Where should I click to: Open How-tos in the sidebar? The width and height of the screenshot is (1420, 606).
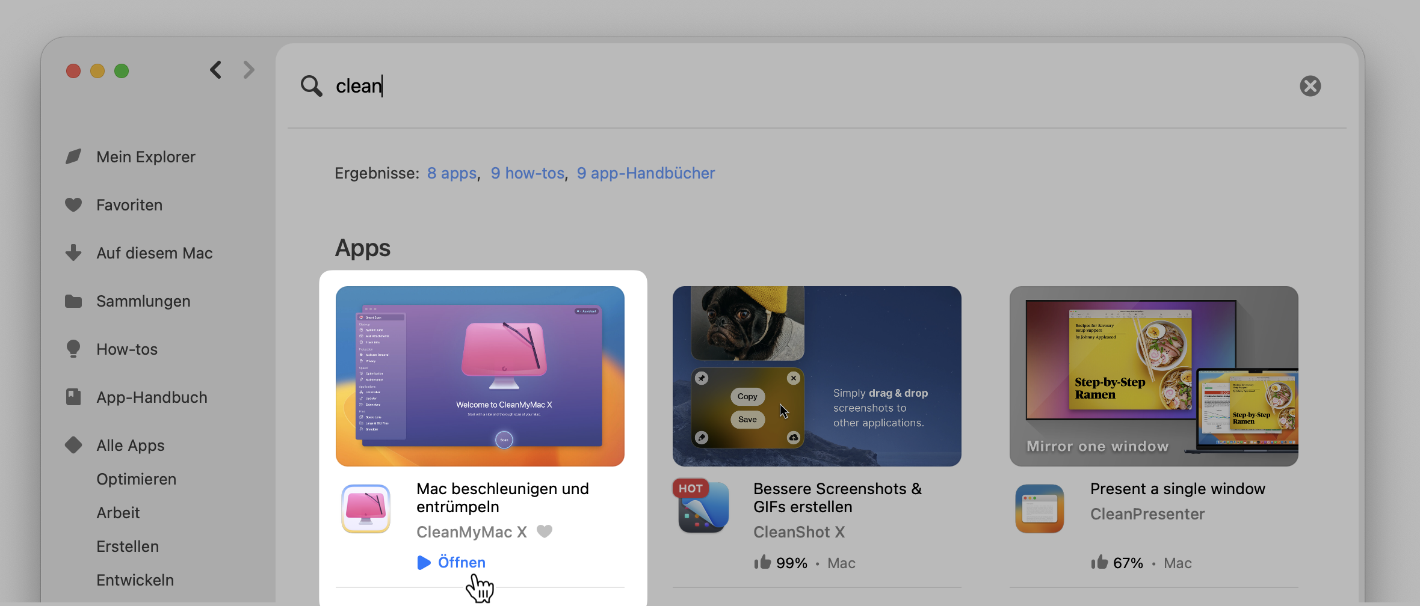click(x=127, y=349)
